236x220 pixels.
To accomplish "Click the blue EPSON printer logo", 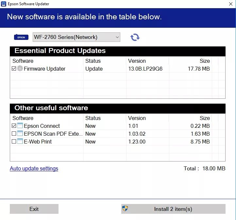I will point(21,37).
